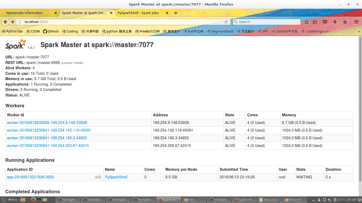This screenshot has height=203, width=362.
Task: Open worker link ending 169.254.142.119-45091
Action: (49, 130)
